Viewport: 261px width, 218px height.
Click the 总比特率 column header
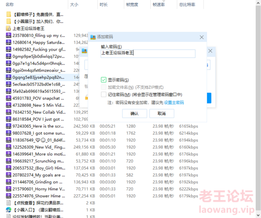187,4
